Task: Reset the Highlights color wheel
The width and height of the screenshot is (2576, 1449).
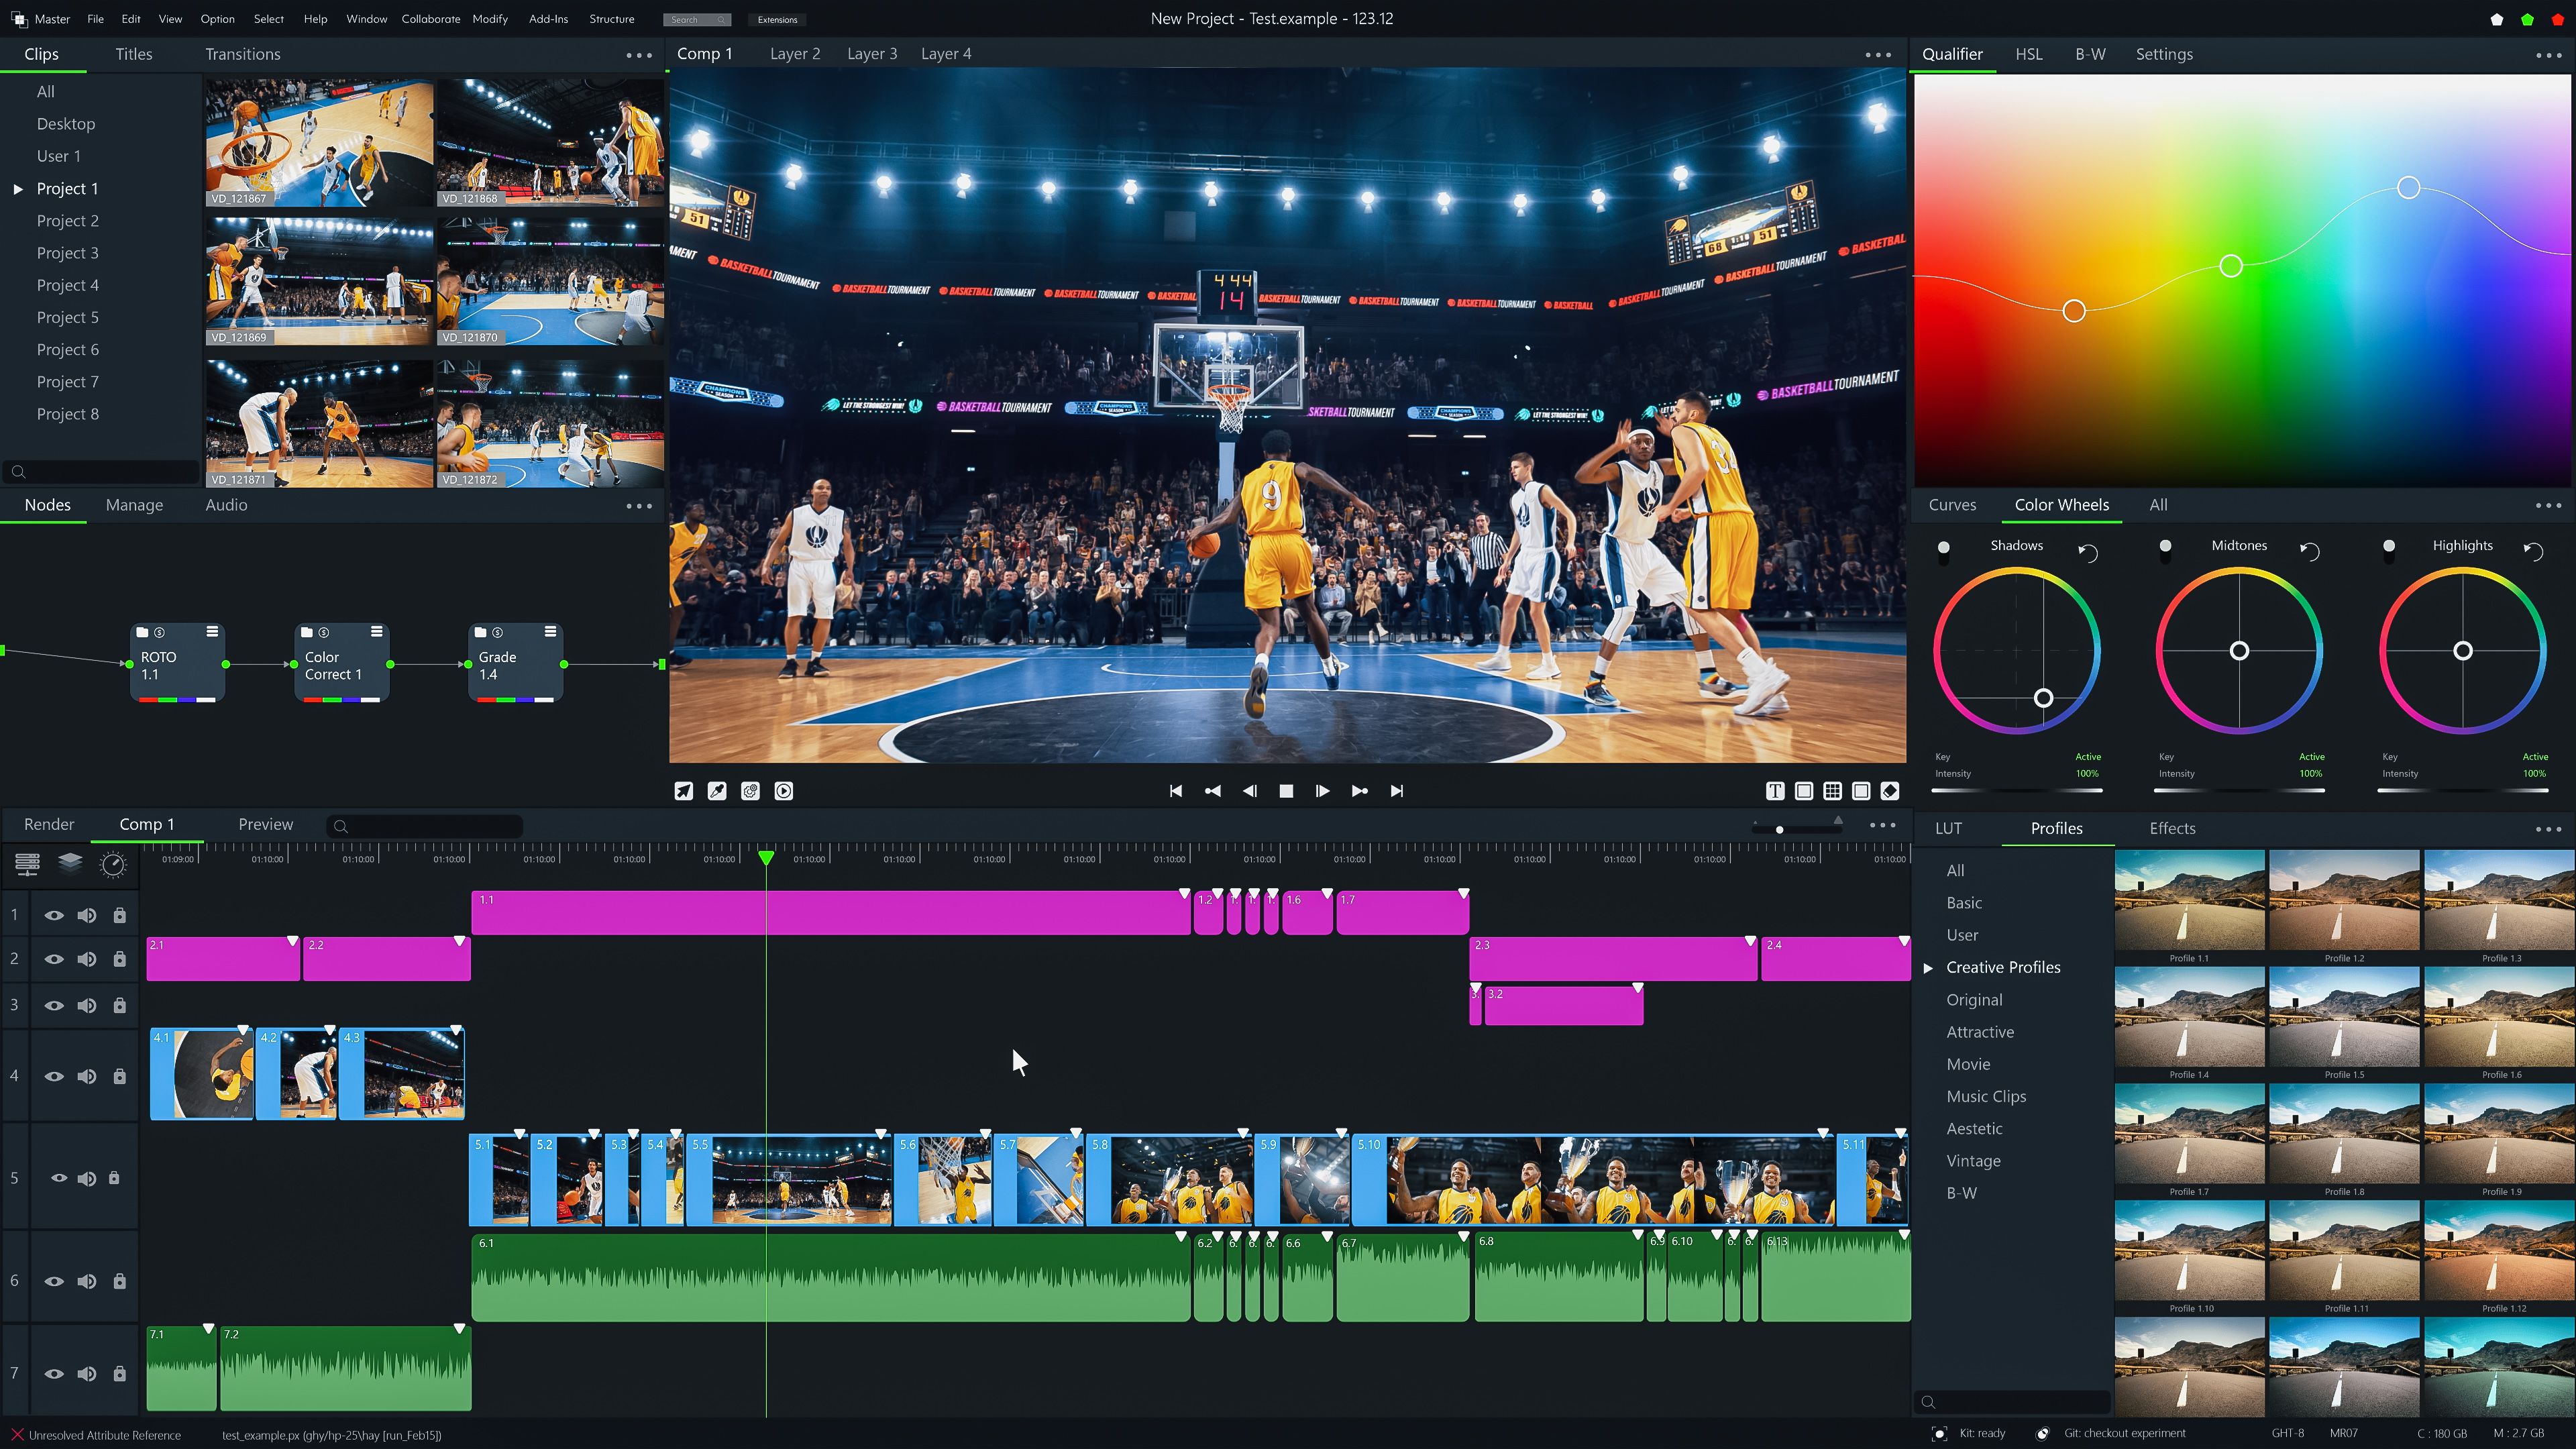Action: 2535,551
